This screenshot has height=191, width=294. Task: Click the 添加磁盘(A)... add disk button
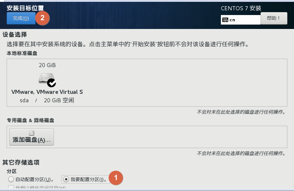(x=32, y=137)
